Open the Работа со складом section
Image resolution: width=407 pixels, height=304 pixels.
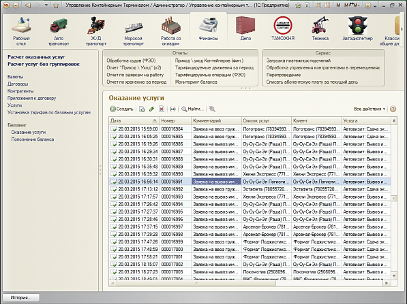[171, 31]
